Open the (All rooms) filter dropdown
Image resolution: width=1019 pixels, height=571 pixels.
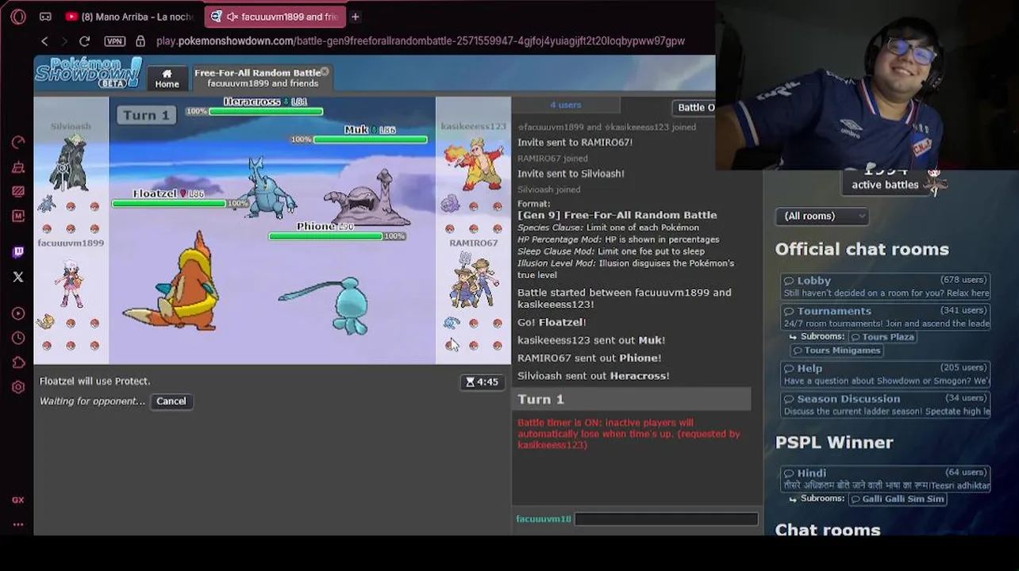point(821,216)
